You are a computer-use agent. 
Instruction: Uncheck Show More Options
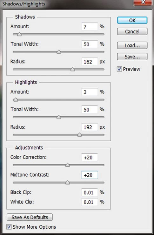[9, 227]
